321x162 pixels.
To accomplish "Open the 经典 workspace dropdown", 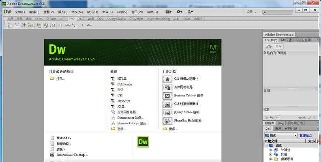I will click(x=251, y=12).
